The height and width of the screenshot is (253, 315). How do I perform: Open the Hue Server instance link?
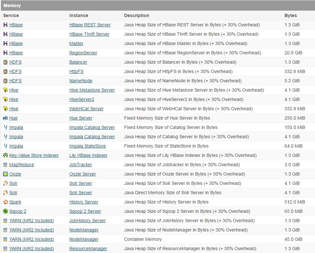click(x=81, y=118)
